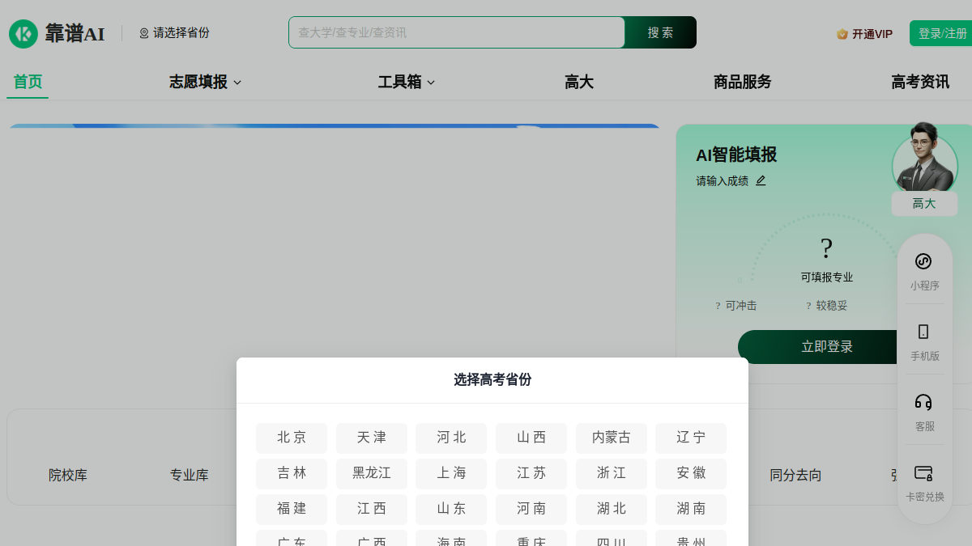Select province 辽宁
Viewport: 972px width, 546px height.
[x=691, y=438]
